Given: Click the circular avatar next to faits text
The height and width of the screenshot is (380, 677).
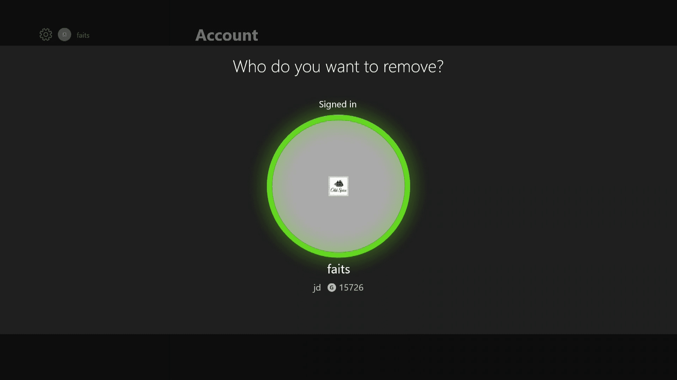Looking at the screenshot, I should click(65, 34).
